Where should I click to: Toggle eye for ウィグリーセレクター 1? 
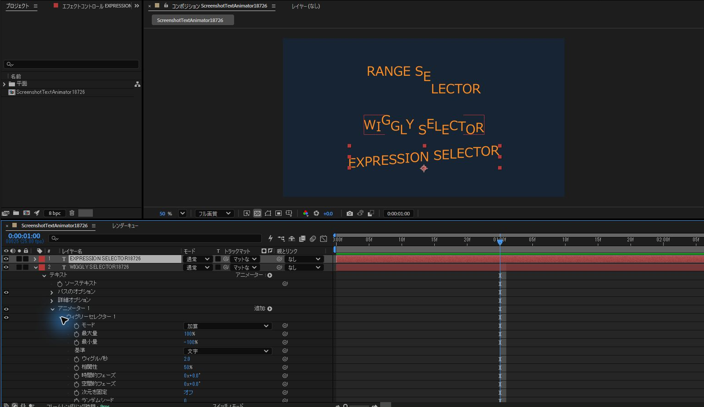click(x=6, y=318)
